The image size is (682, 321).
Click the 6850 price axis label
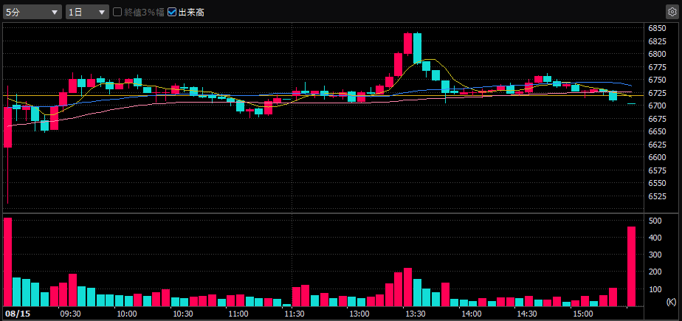click(657, 28)
